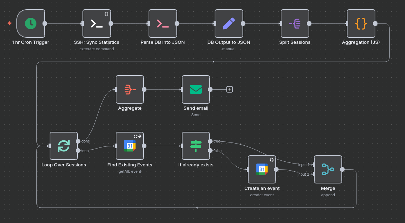Open the Find Existing Events calendar node
This screenshot has width=405, height=223.
pos(130,146)
